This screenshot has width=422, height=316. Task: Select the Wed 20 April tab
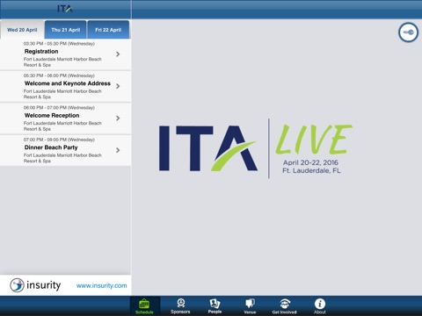pos(22,30)
